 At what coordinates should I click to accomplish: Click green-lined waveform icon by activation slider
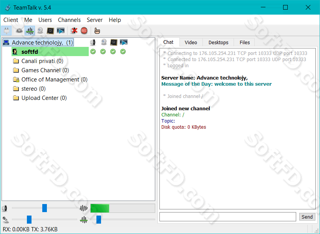[84, 220]
